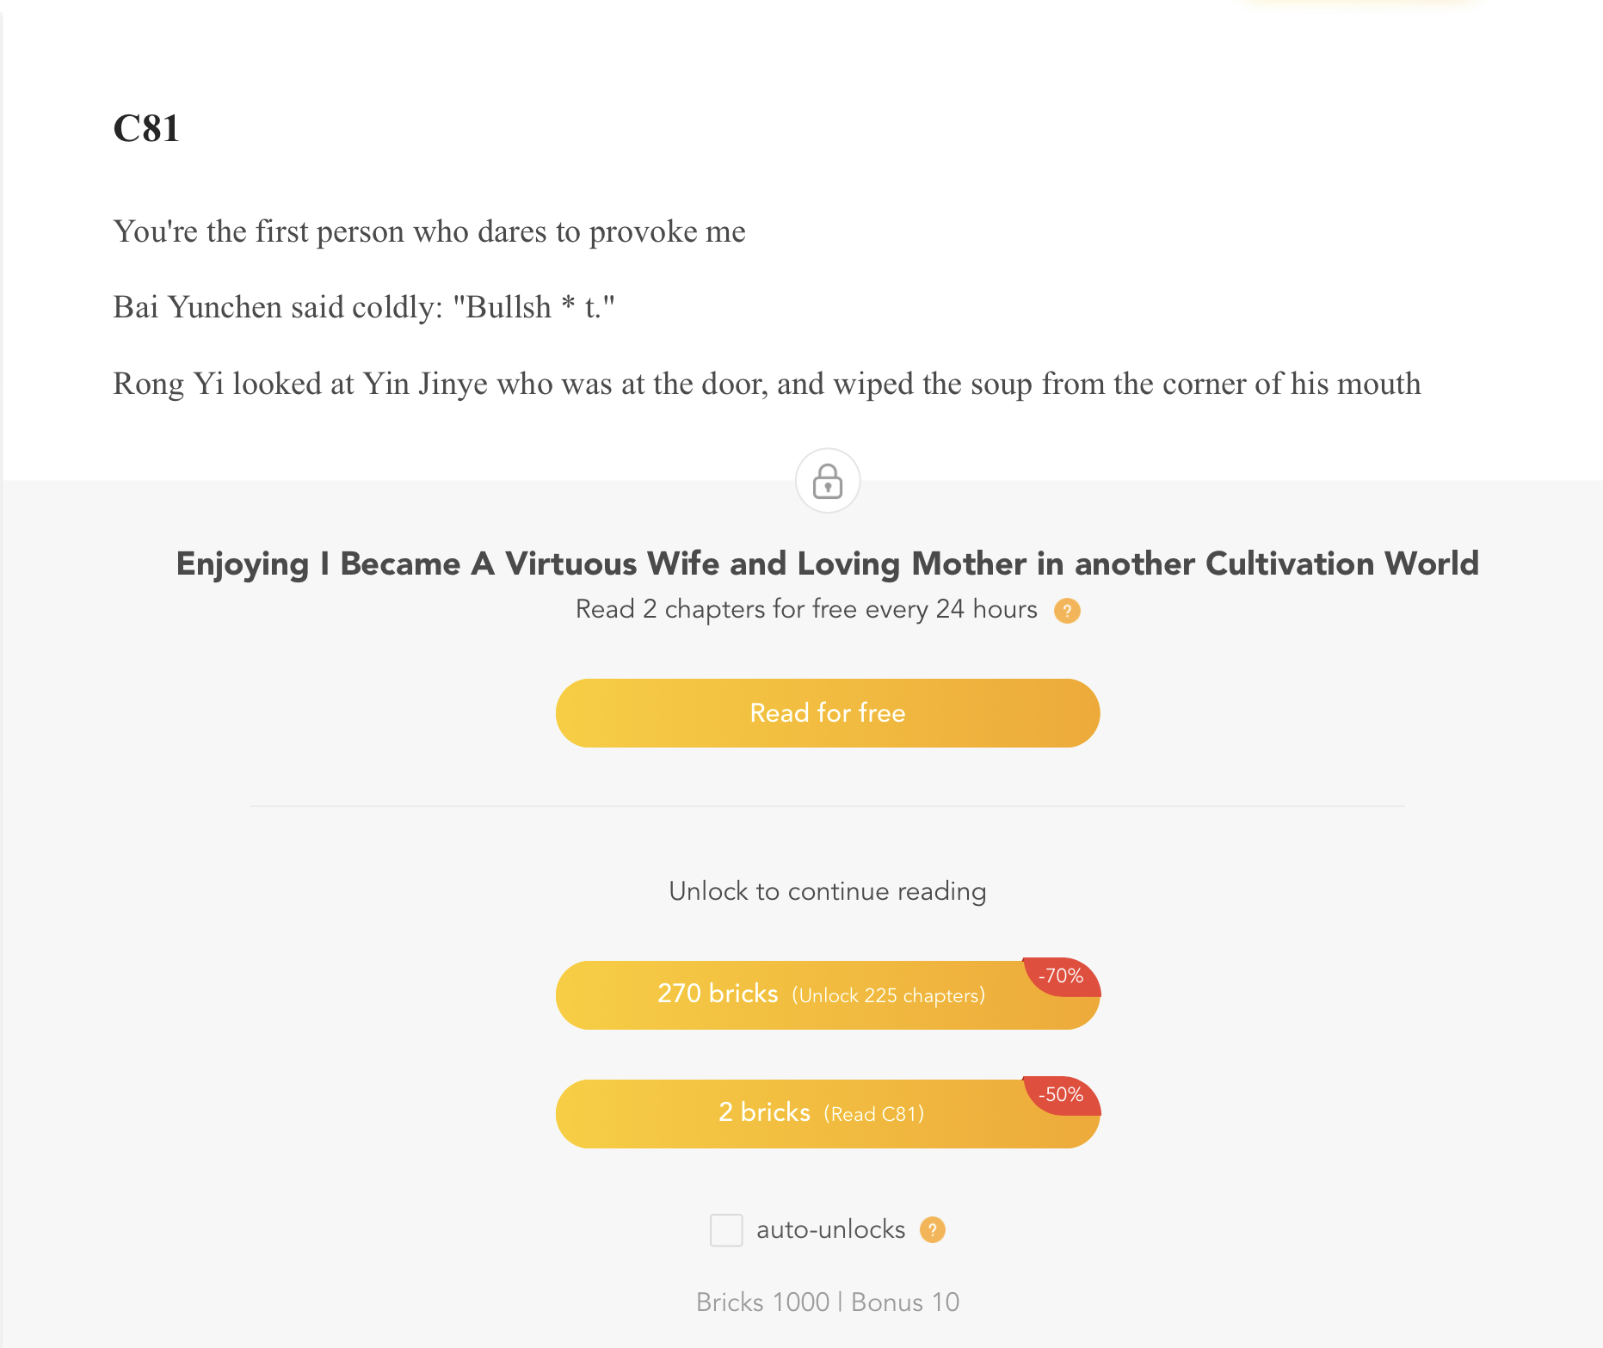Click the C81 chapter heading

[x=146, y=129]
